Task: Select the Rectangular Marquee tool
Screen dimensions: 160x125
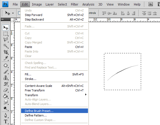Action: (5, 34)
